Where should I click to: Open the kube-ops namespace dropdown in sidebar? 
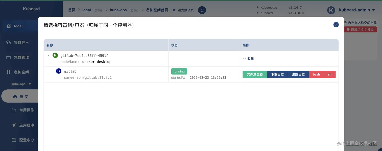[x=21, y=84]
